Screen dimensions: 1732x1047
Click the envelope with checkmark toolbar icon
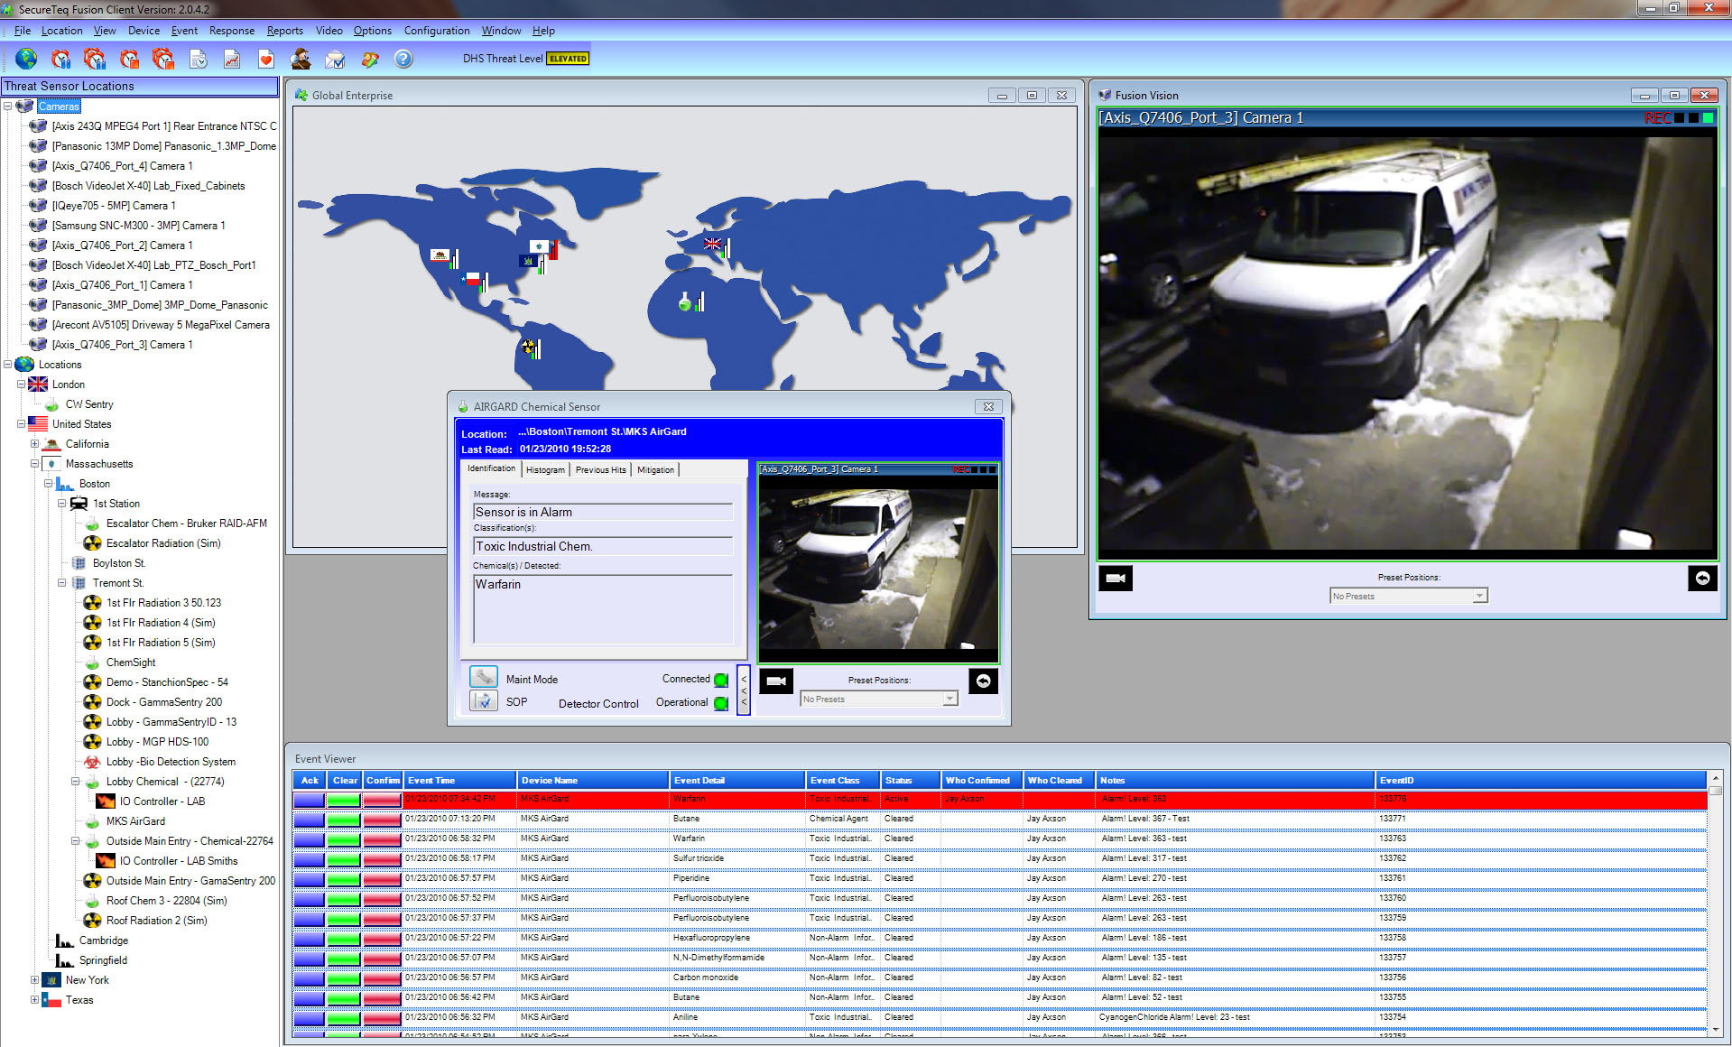tap(335, 60)
